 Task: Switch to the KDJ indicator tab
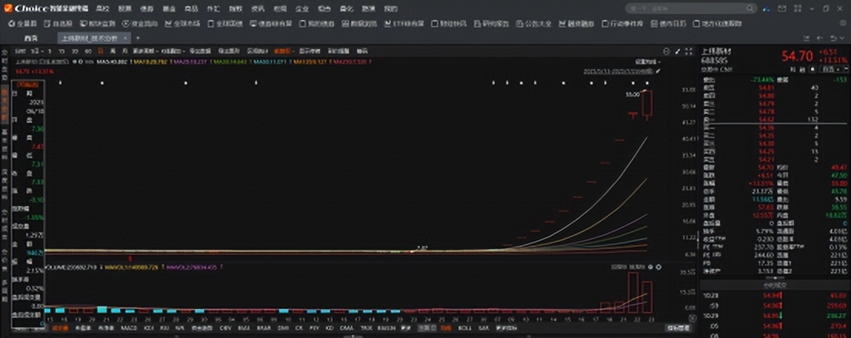(149, 328)
